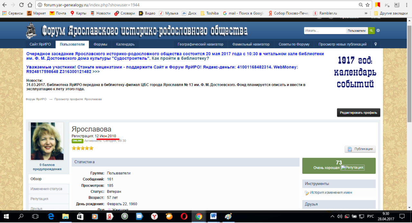The image size is (412, 223).
Task: Open the Mail app from taskbar
Action: point(139,216)
